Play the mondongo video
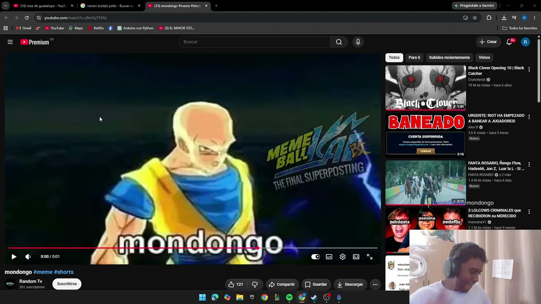 point(14,257)
